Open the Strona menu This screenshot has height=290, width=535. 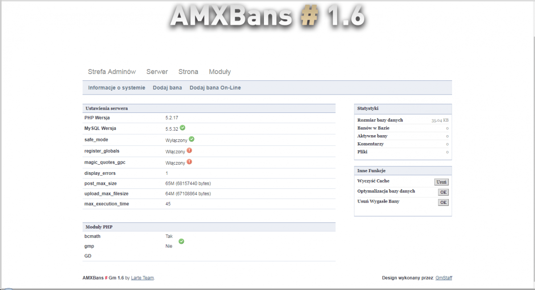[x=188, y=72]
